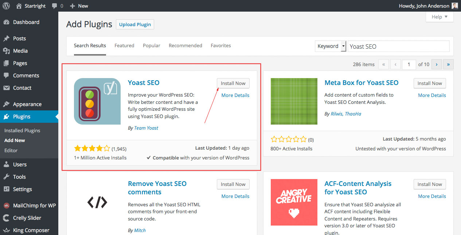Install the Yoast SEO plugin
Screen dimensions: 461x235
pos(233,83)
